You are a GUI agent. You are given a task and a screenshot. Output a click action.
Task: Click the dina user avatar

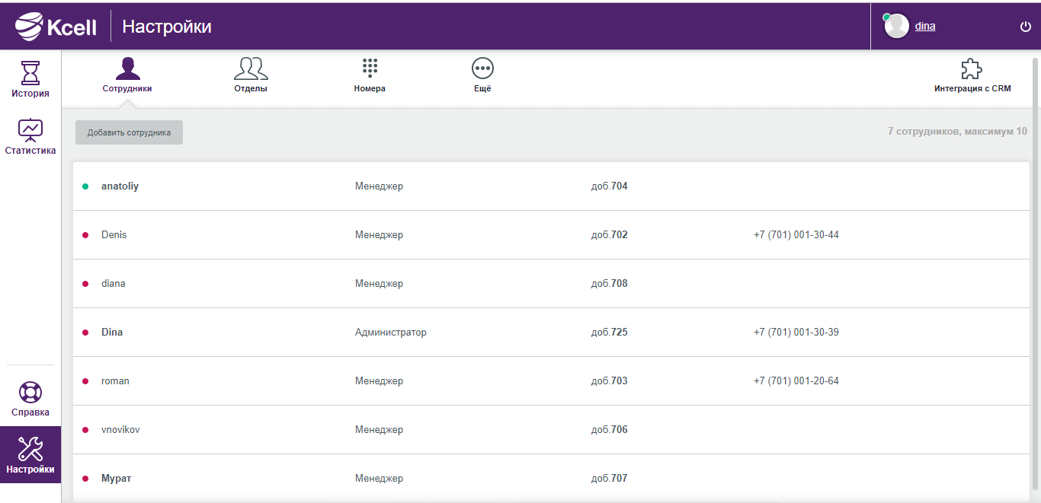point(896,26)
